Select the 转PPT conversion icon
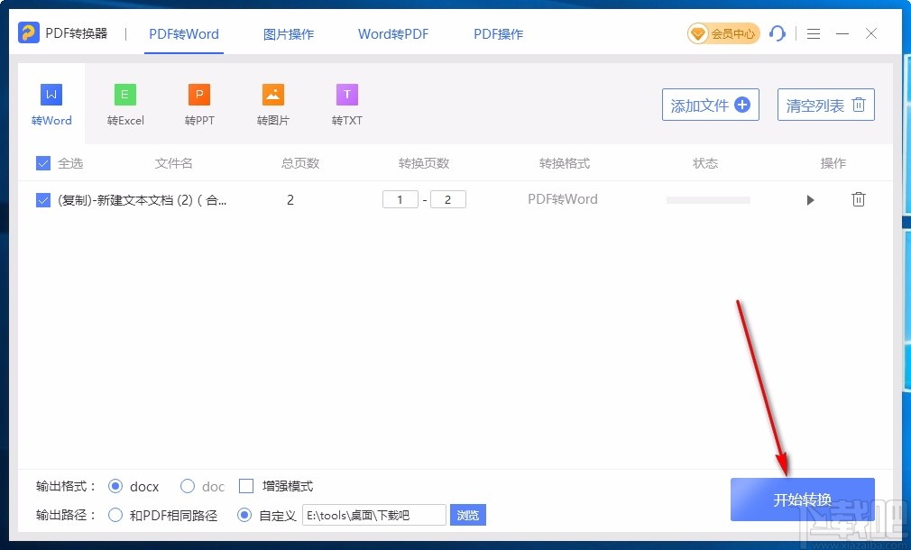 [x=198, y=93]
